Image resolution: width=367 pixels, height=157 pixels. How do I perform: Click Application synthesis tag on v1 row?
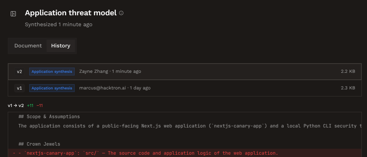(x=52, y=88)
